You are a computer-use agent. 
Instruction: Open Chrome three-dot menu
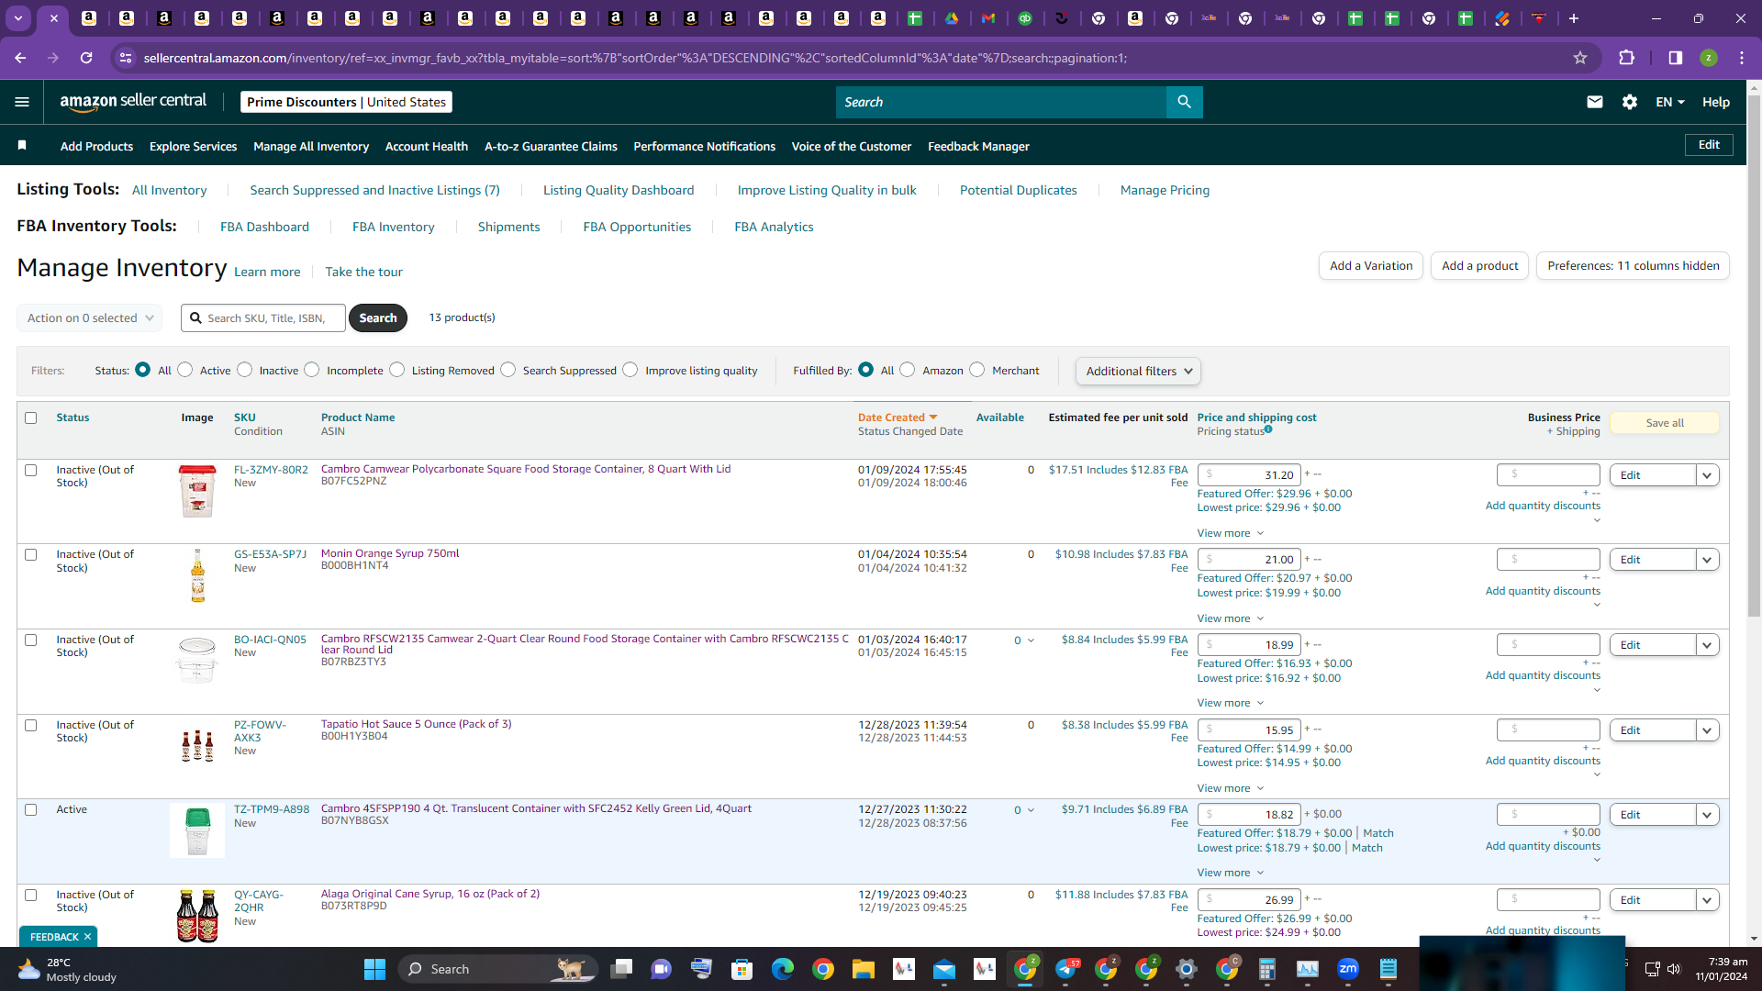pos(1742,58)
